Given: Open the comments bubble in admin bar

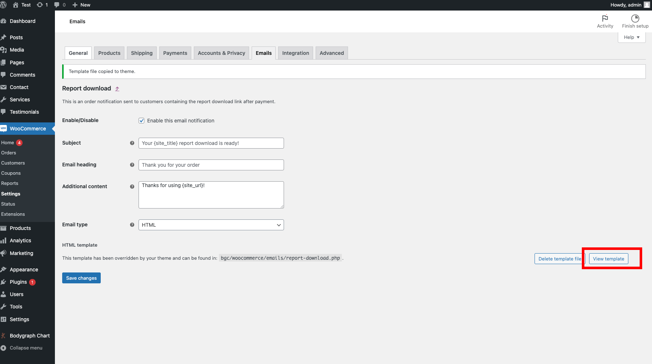Looking at the screenshot, I should coord(57,5).
